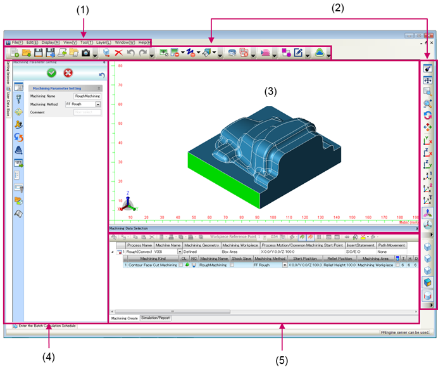Click the Open folder icon in toolbar
443x367 pixels.
[27, 53]
